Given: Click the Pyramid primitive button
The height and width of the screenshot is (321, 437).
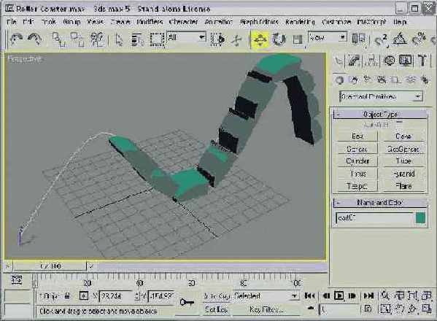Looking at the screenshot, I should point(403,174).
